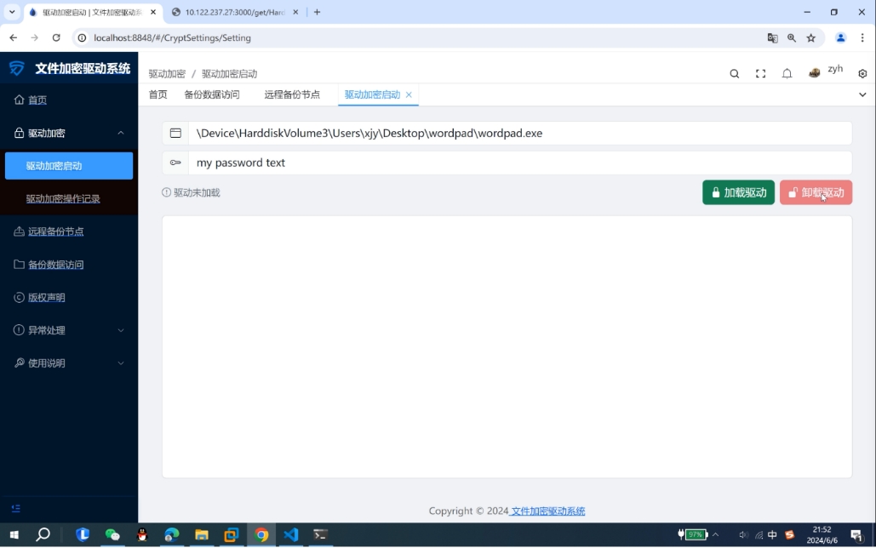
Task: Click the zyh user avatar
Action: (x=815, y=73)
